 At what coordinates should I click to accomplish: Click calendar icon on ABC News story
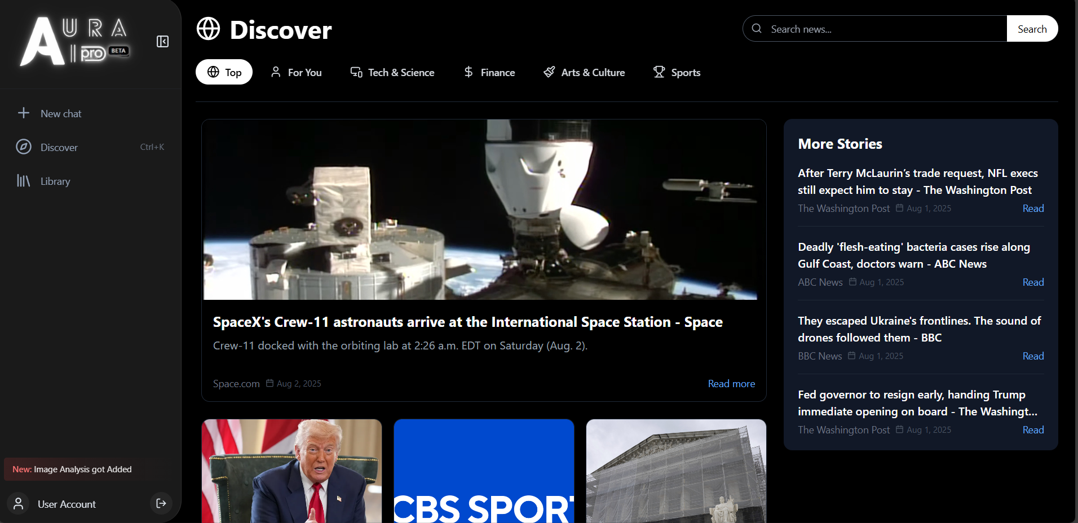[x=852, y=282]
